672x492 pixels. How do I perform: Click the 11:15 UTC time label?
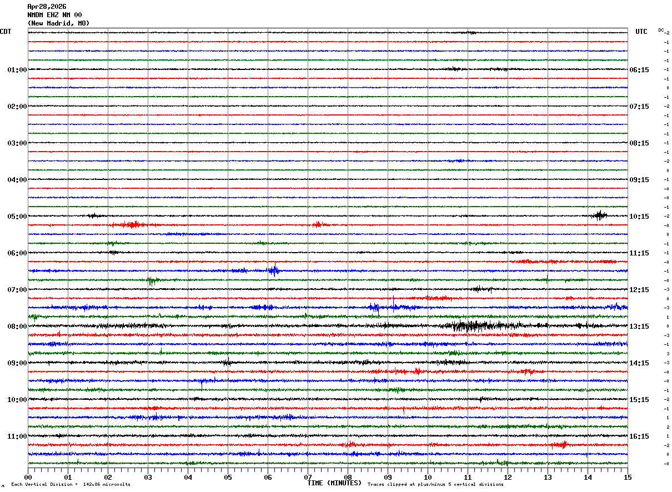point(639,253)
